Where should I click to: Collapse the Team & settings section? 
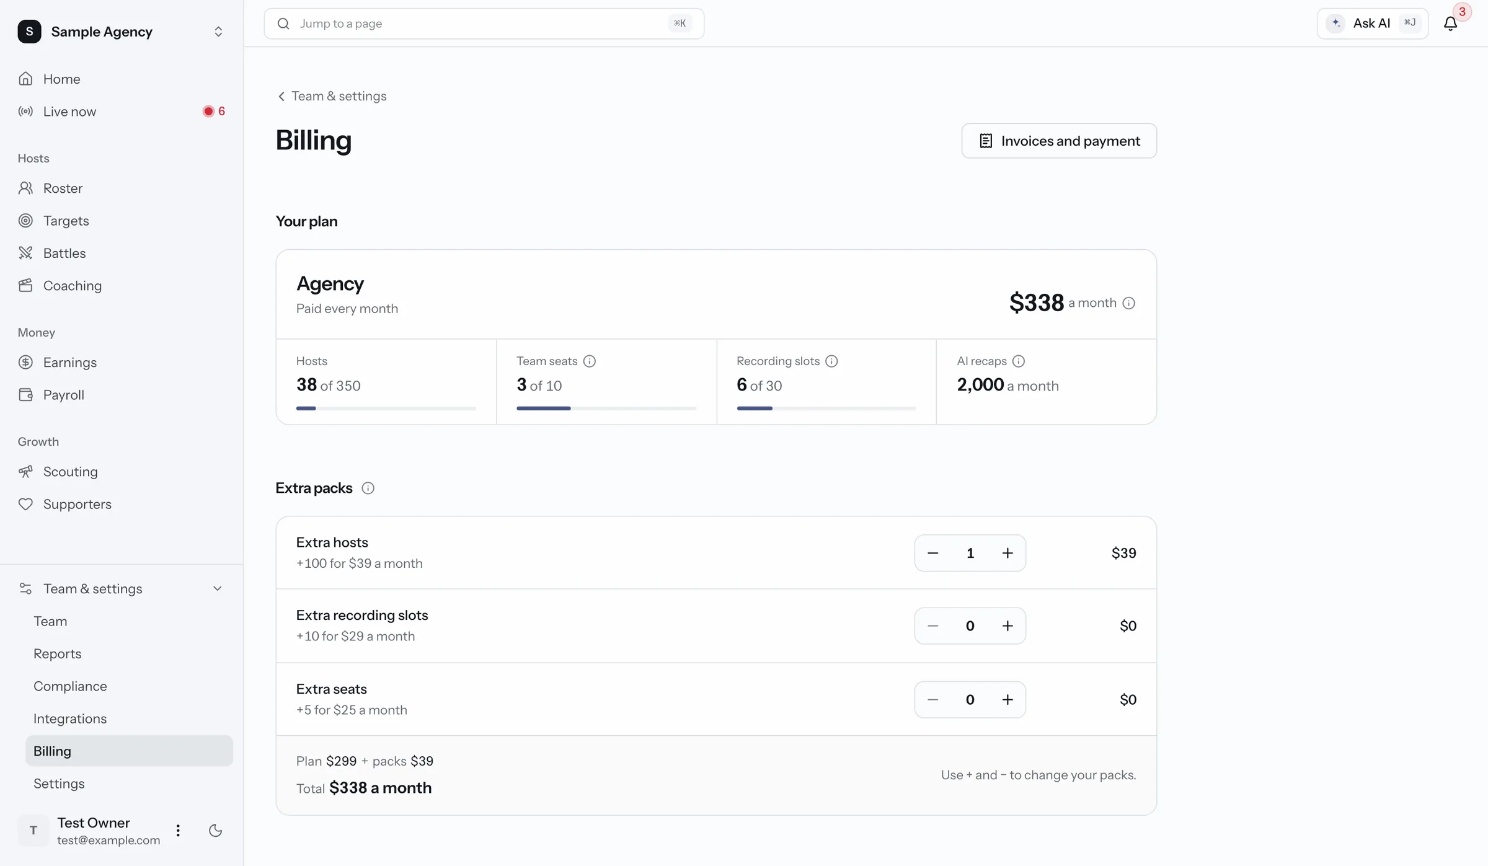pyautogui.click(x=218, y=588)
